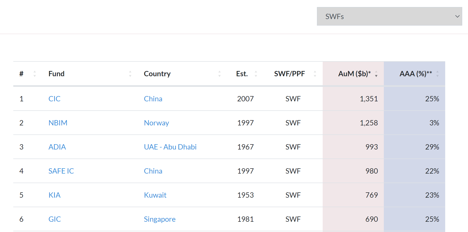Sort table by Fund column arrows

130,74
